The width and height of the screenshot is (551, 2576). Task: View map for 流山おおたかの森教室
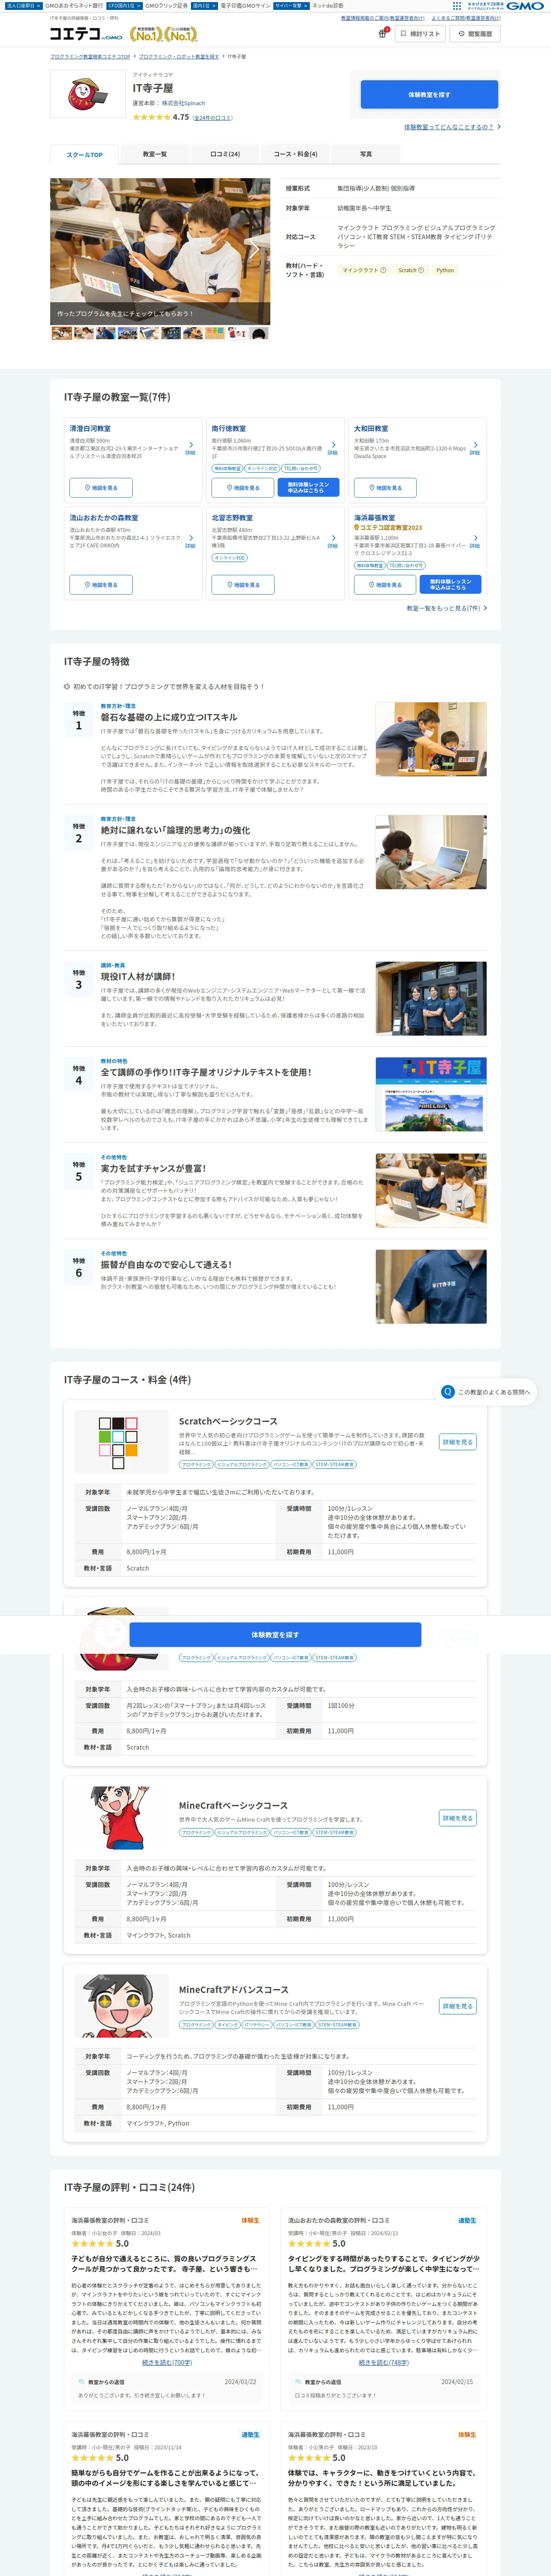pyautogui.click(x=101, y=585)
